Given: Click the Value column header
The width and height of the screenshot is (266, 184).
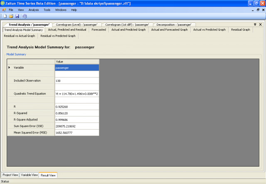Looking at the screenshot, I should click(77, 62).
